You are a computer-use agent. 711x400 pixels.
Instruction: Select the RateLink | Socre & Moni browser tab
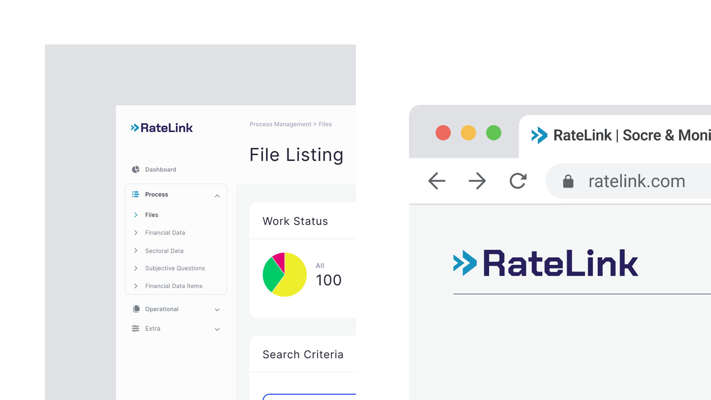coord(615,136)
